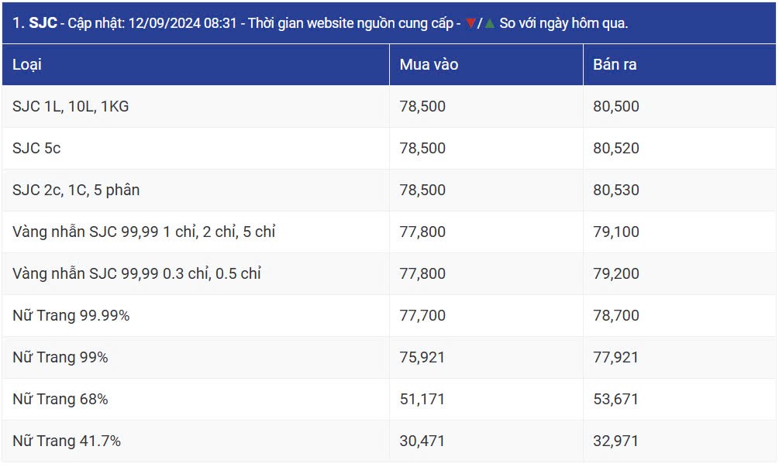Click the green up triangle icon

[x=489, y=23]
